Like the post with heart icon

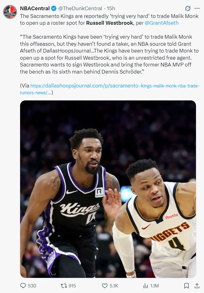point(105,286)
